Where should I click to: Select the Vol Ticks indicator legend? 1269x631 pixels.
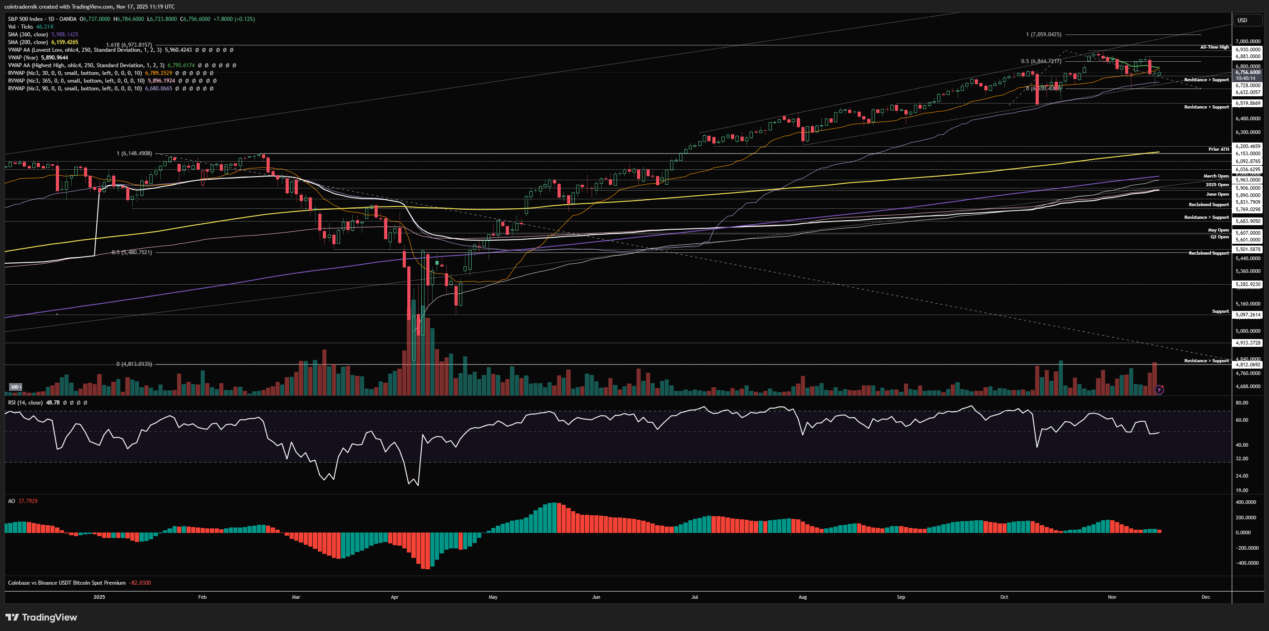21,27
